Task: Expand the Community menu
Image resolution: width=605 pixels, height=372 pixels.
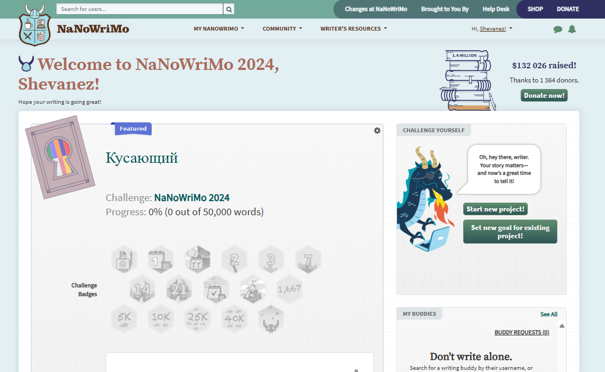Action: [x=283, y=28]
